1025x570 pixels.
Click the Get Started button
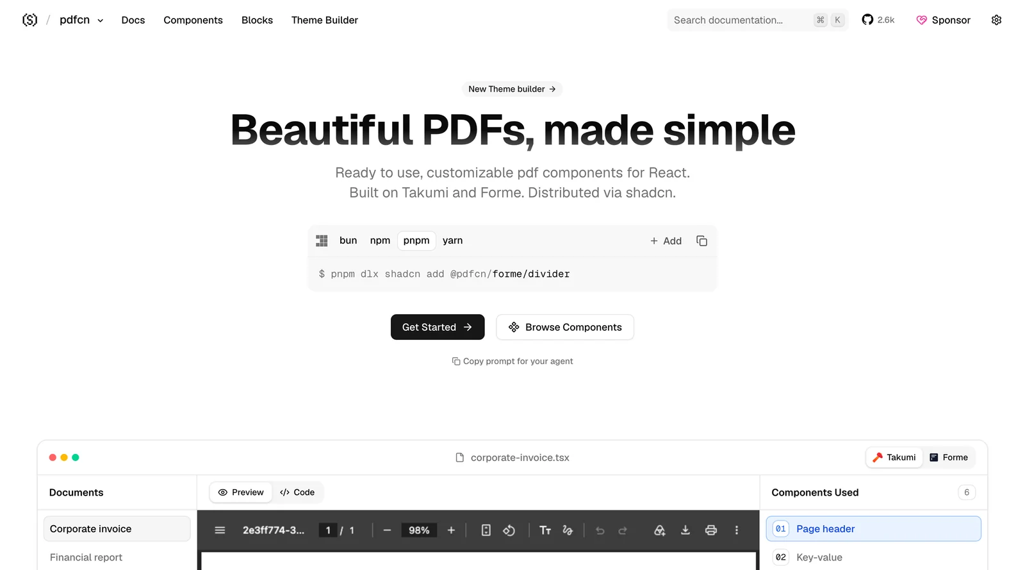(438, 327)
